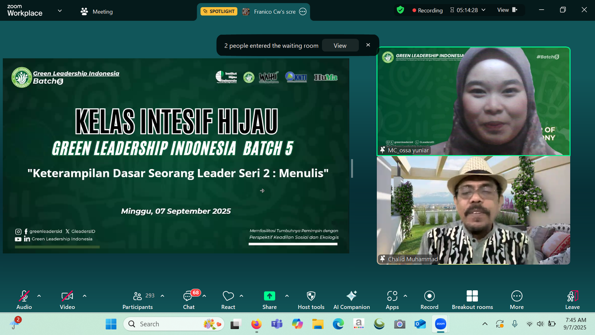Unmute the microphone via Audio button

pos(24,300)
